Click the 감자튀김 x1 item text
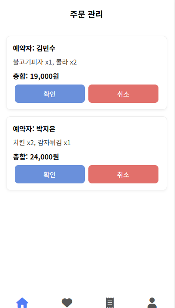 (54, 143)
